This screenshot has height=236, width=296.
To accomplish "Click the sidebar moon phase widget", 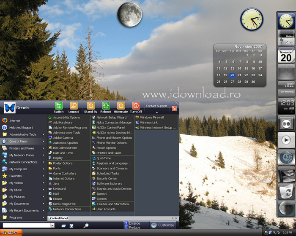I will pos(286,208).
